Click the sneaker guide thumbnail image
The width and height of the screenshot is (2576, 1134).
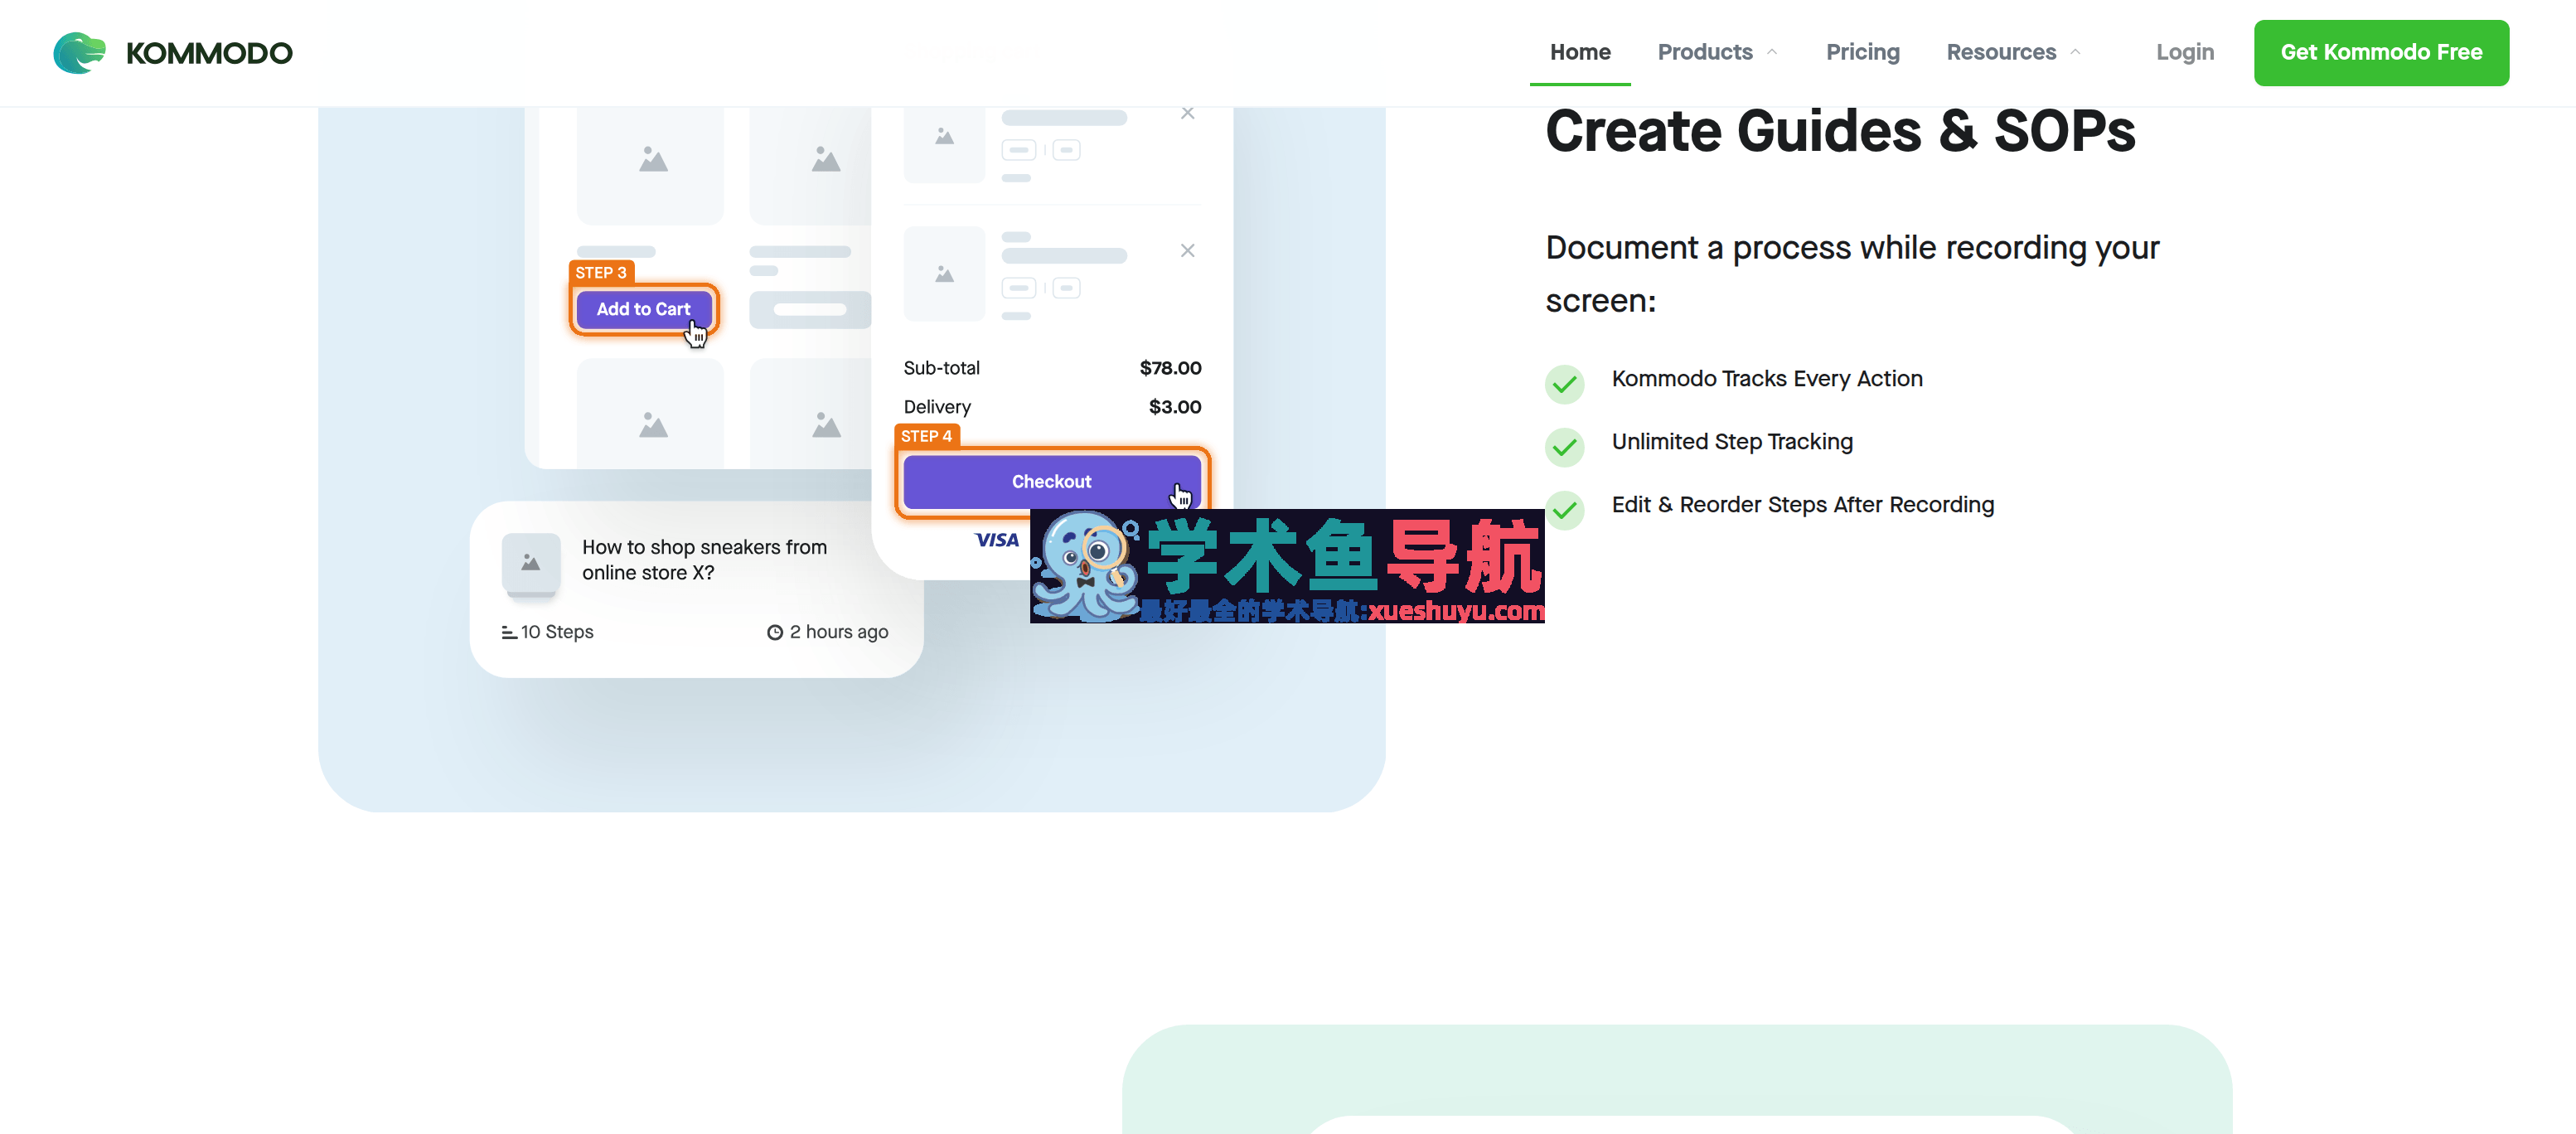coord(531,564)
